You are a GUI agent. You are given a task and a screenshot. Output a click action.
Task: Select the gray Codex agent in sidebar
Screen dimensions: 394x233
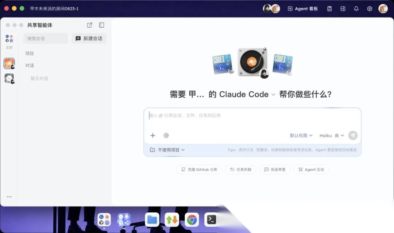coord(9,79)
